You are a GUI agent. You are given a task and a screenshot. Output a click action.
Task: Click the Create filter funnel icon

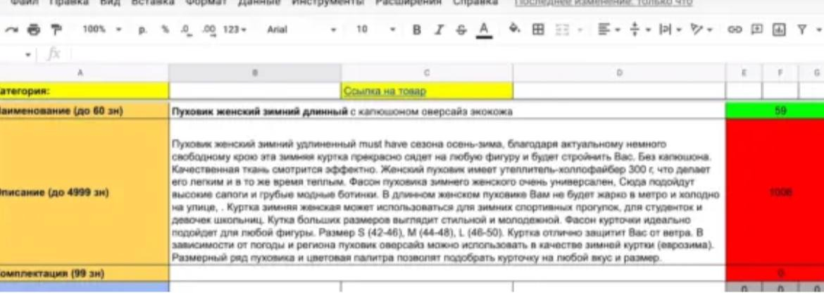pos(802,30)
